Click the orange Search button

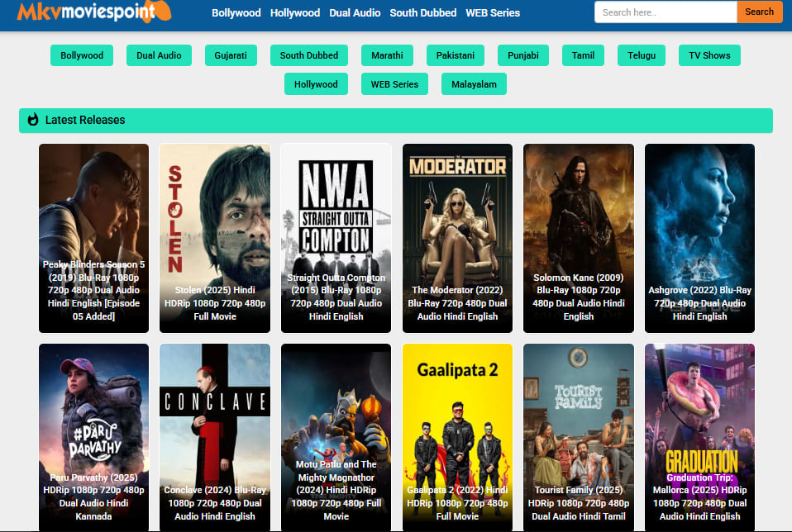tap(759, 12)
